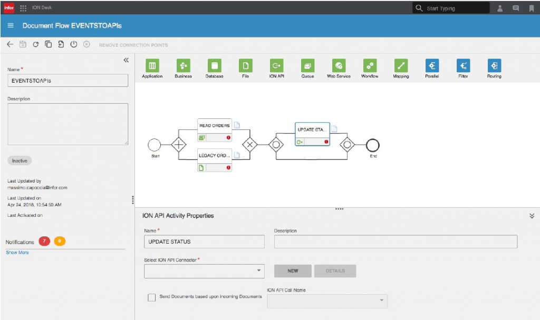This screenshot has width=540, height=320.
Task: Click the export document flow icon
Action: pyautogui.click(x=61, y=44)
